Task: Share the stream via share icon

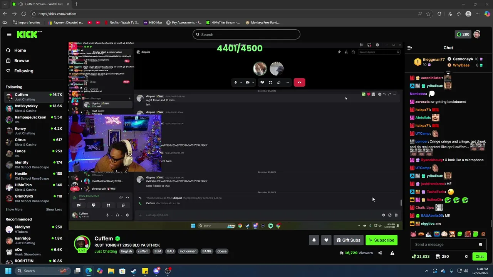Action: point(380,253)
